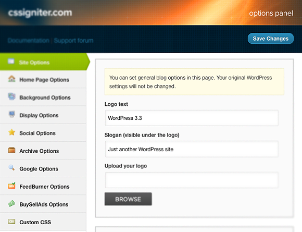Click the Slogan input field
Viewport: 302px width, 232px height.
coord(192,149)
